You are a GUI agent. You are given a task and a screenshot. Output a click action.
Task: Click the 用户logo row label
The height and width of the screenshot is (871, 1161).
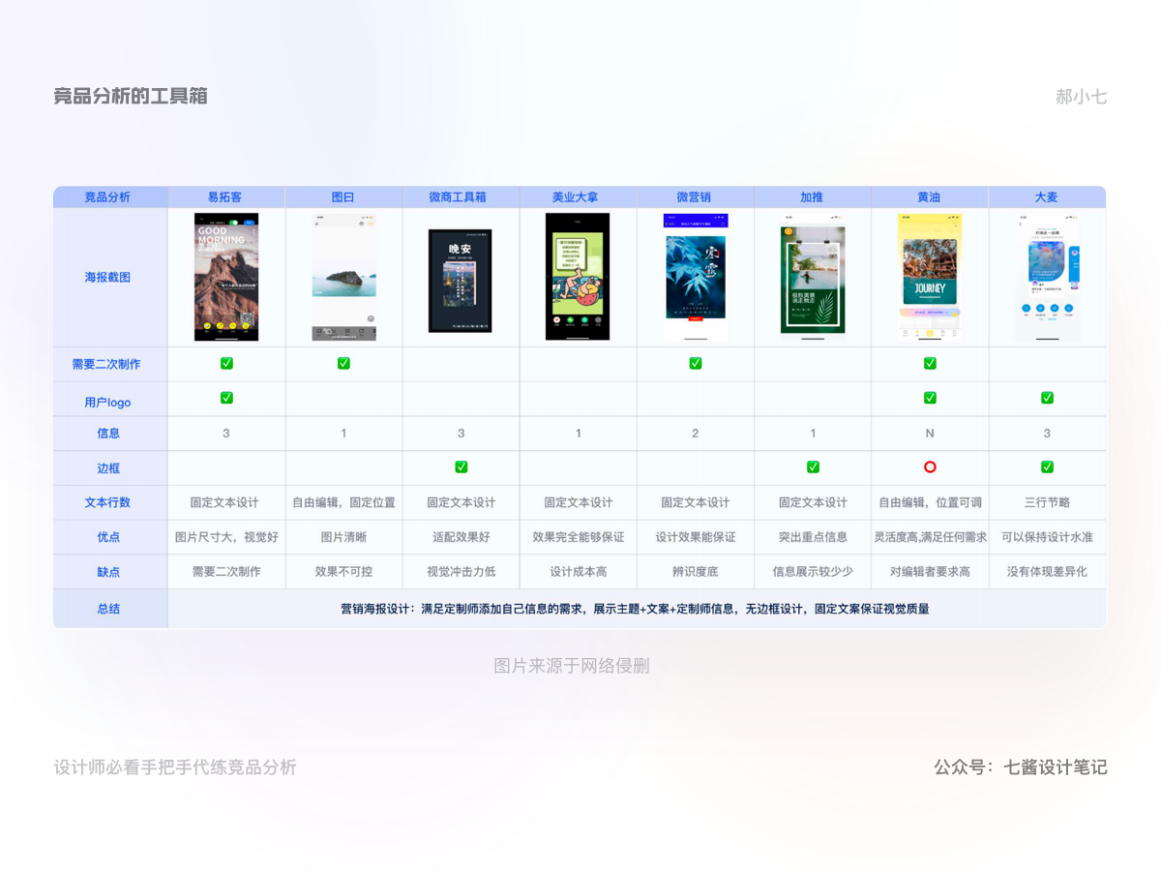point(109,402)
